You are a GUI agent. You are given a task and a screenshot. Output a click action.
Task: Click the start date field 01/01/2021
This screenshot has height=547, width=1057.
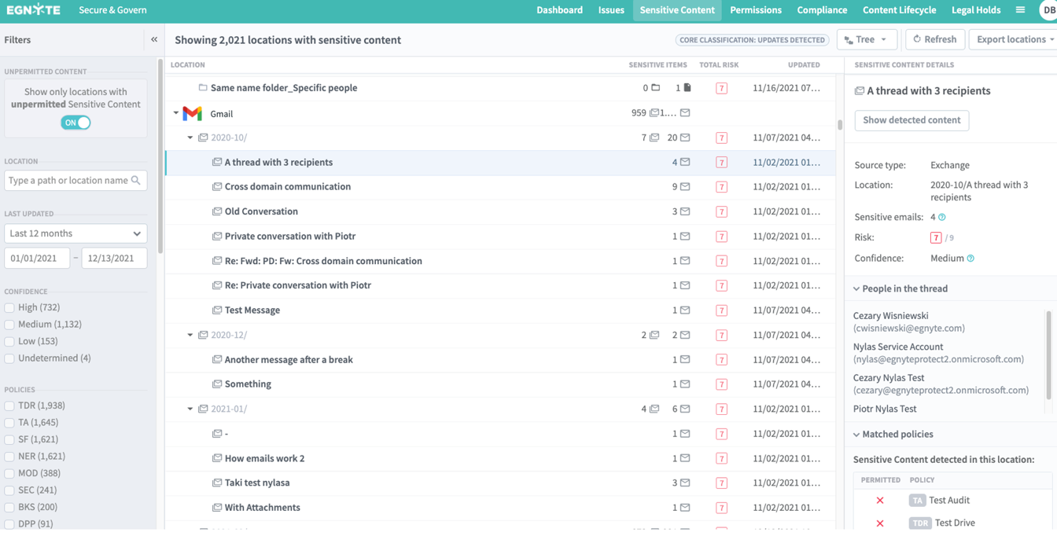coord(37,259)
